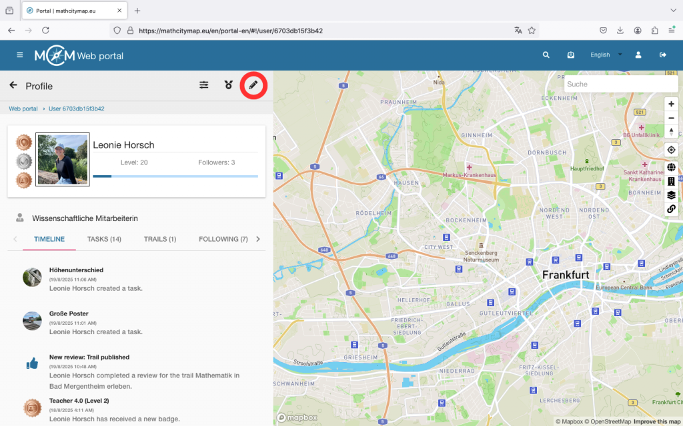Click the pencil edit profile icon

click(253, 85)
